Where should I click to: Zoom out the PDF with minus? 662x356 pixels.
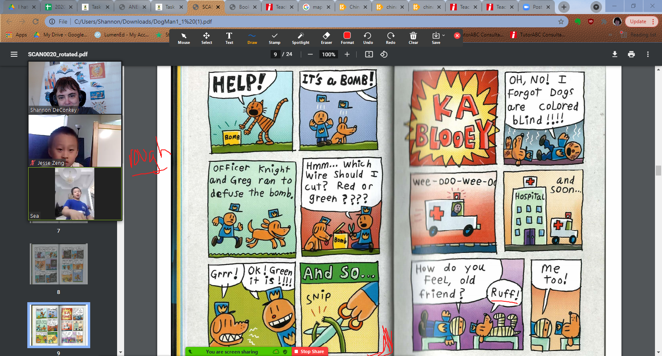pos(310,54)
